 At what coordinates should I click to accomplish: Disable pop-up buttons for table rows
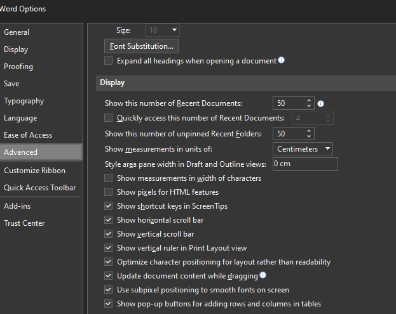(x=108, y=304)
